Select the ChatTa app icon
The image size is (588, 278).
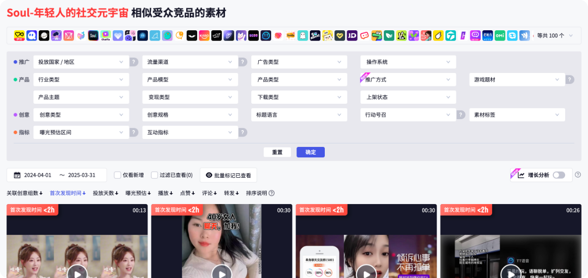[106, 36]
